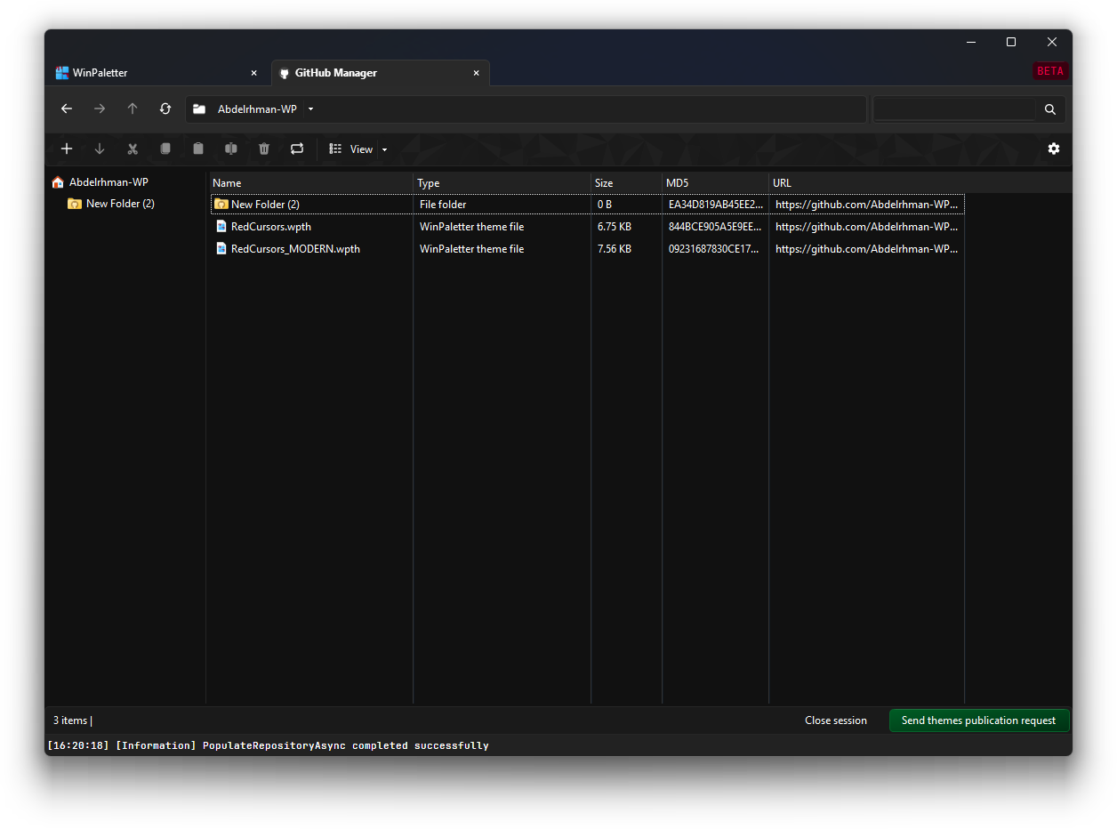Click the clipboard paste icon
1117x829 pixels.
pyautogui.click(x=198, y=149)
